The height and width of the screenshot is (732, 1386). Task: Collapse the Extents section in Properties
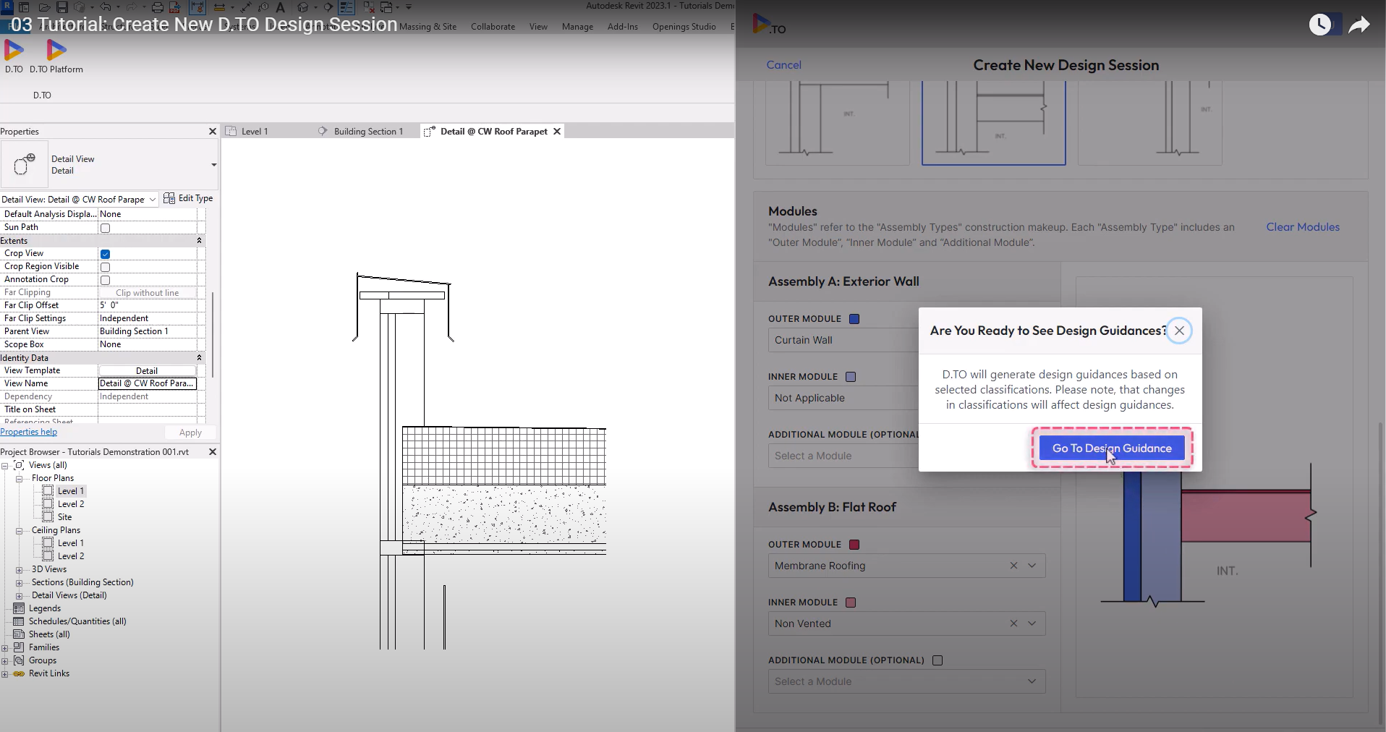[x=200, y=241]
